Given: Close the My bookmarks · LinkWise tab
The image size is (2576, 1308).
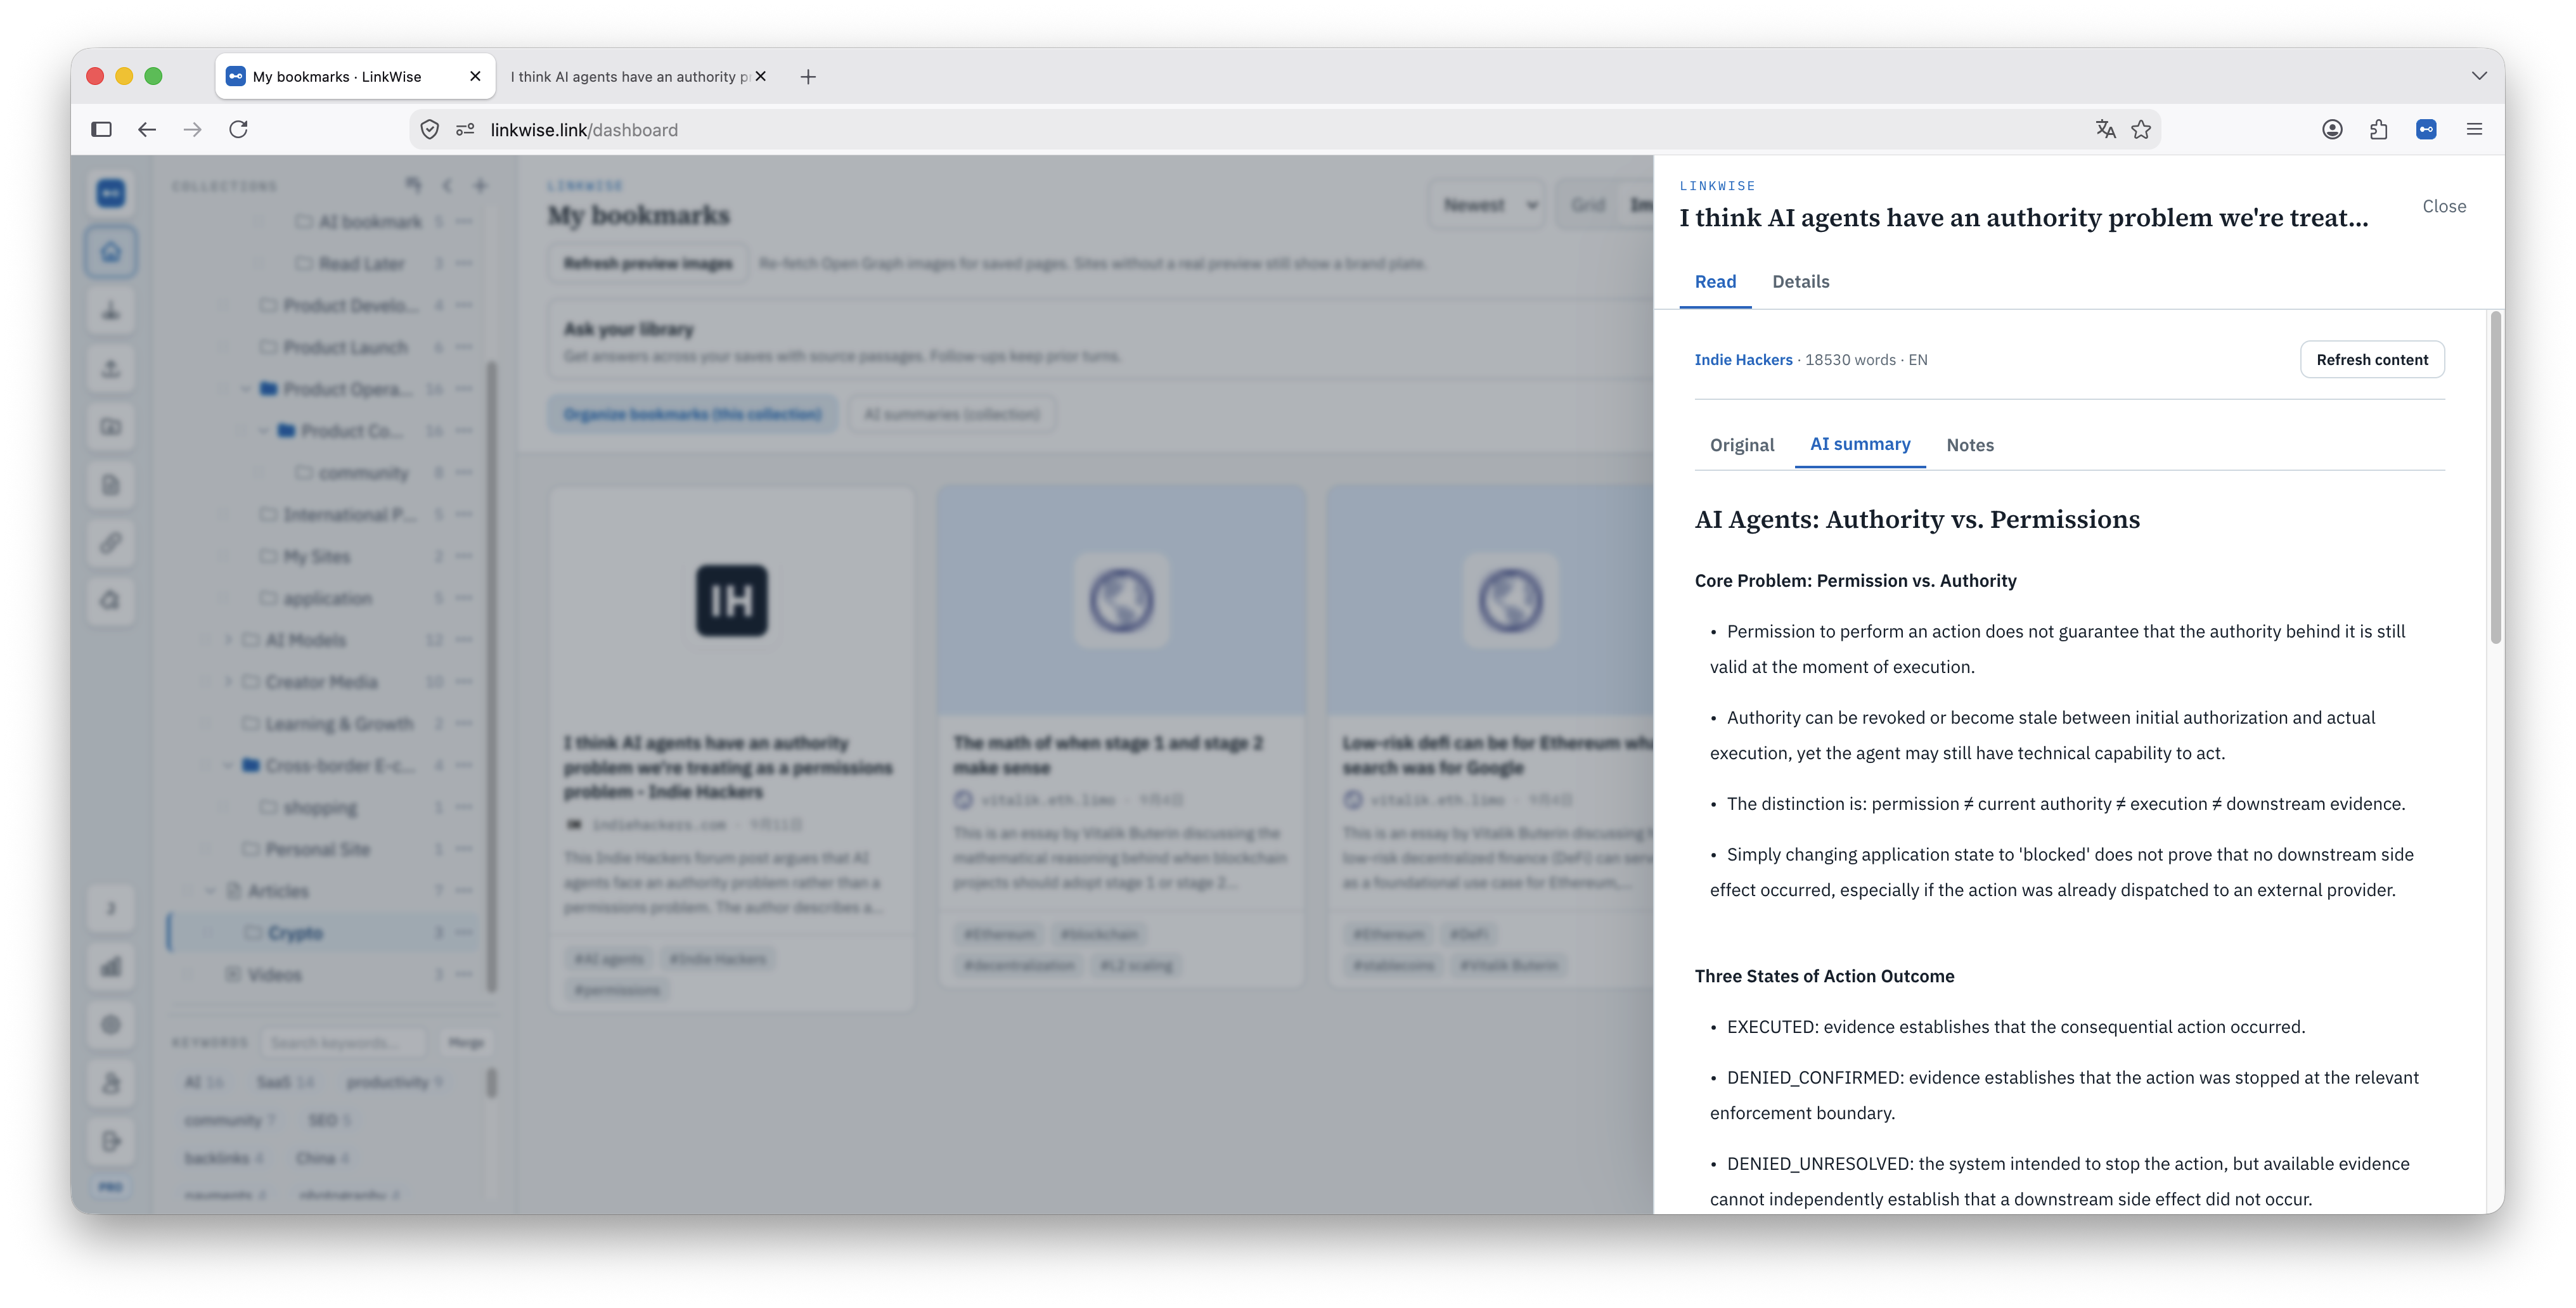Looking at the screenshot, I should pos(475,76).
